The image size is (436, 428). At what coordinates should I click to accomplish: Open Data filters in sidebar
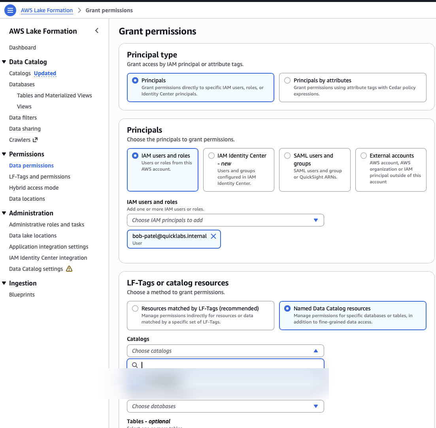pyautogui.click(x=23, y=118)
